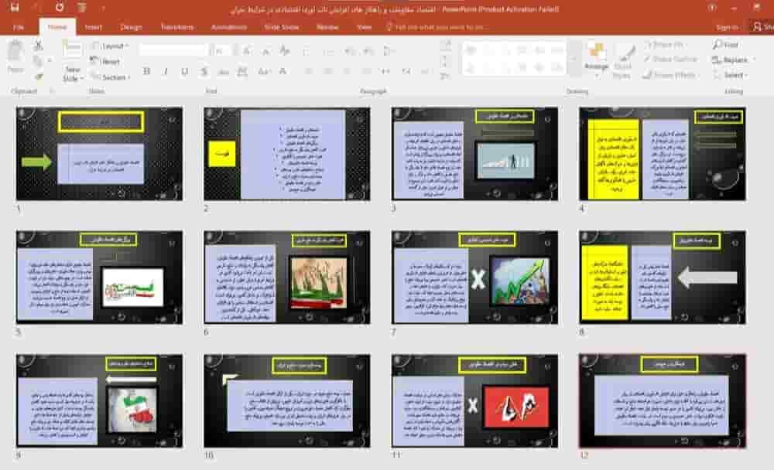Viewport: 774px width, 470px height.
Task: Activate the Format Painter brush
Action: pos(39,77)
